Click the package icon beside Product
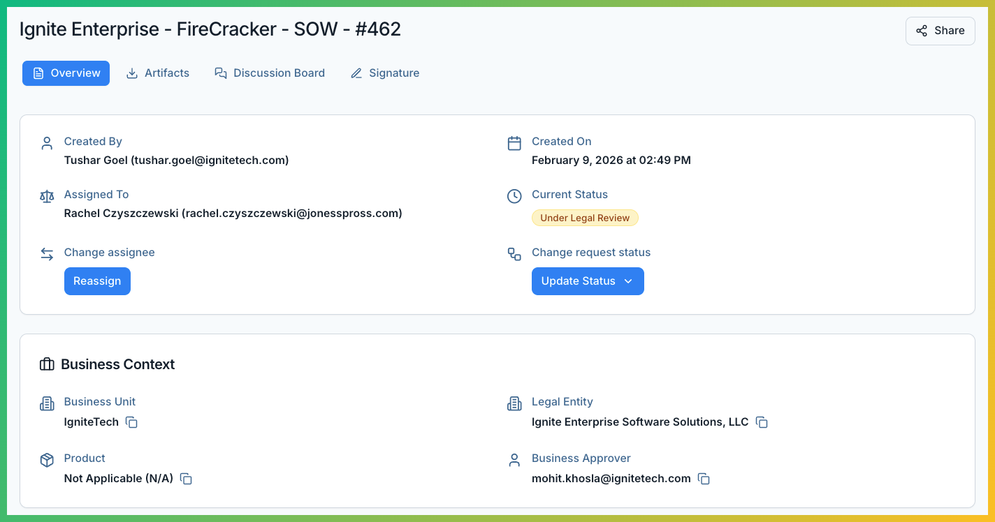 47,460
